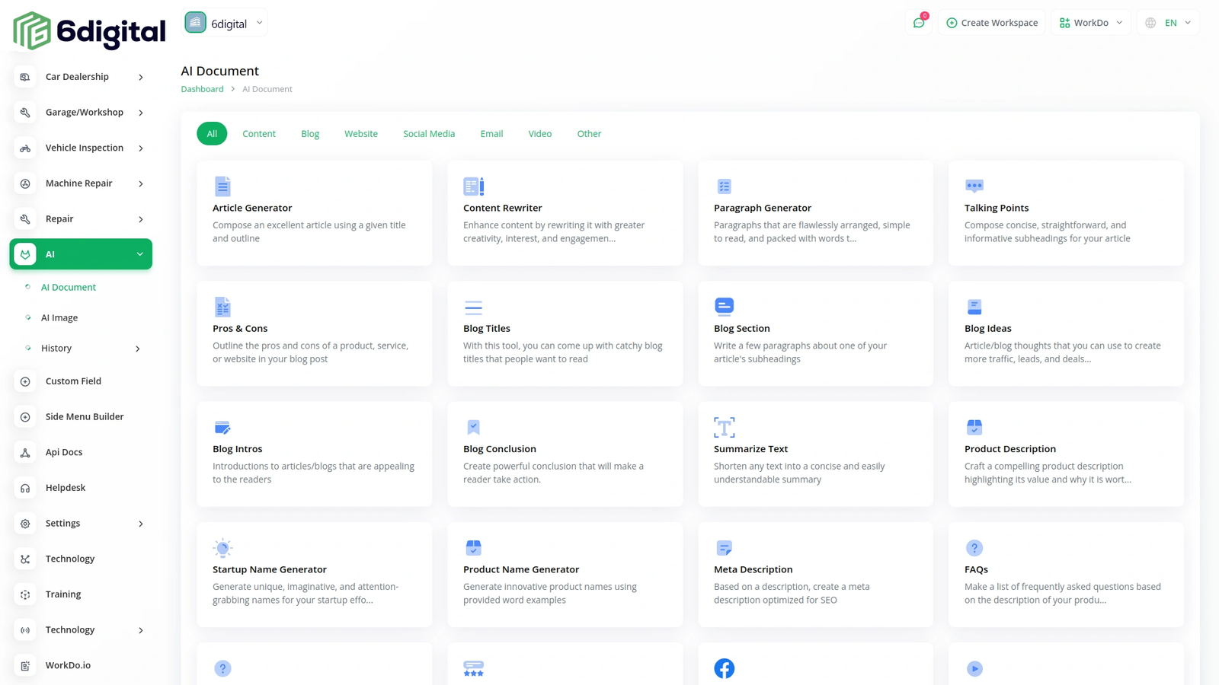Click the Meta Description card title
The image size is (1219, 685).
(x=753, y=569)
